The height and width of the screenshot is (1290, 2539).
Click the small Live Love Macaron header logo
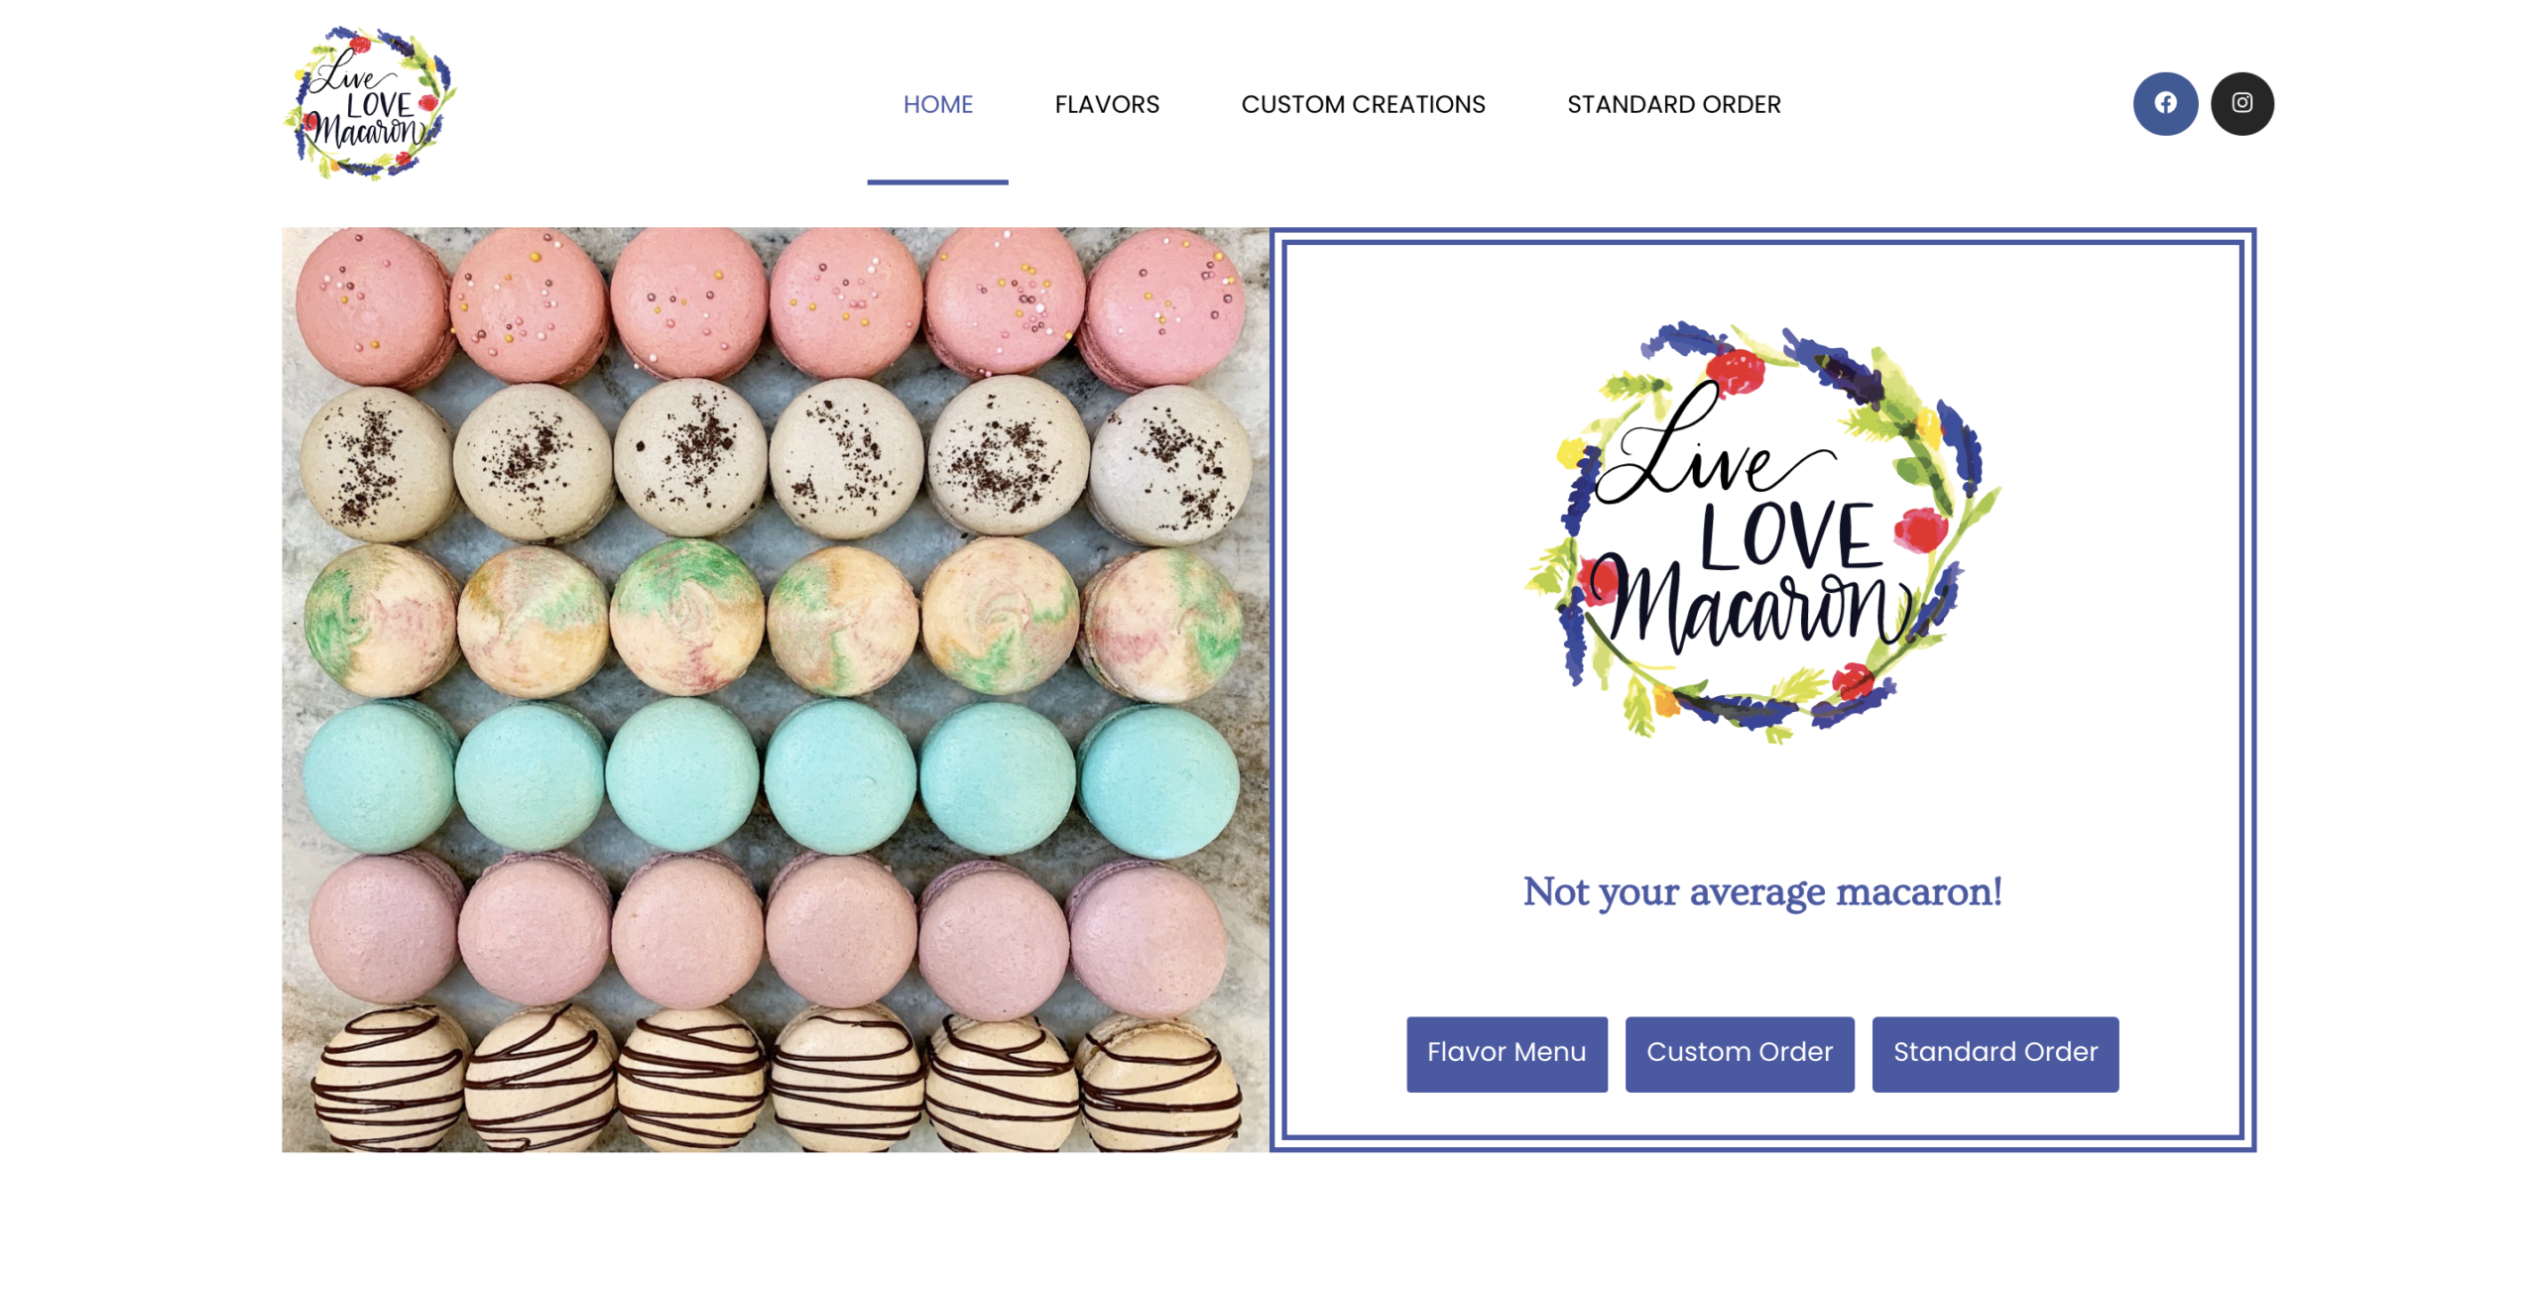click(x=369, y=103)
